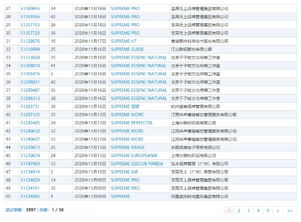Go to next page with single arrow
The image size is (301, 222).
coord(278,211)
